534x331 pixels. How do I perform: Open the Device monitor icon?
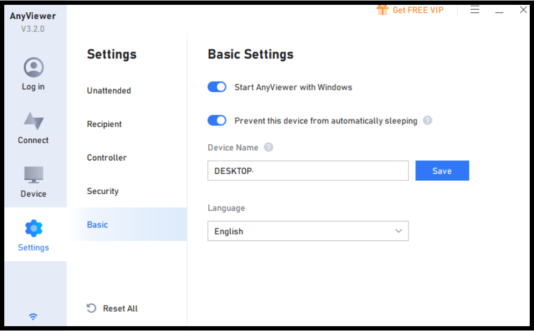(x=33, y=174)
